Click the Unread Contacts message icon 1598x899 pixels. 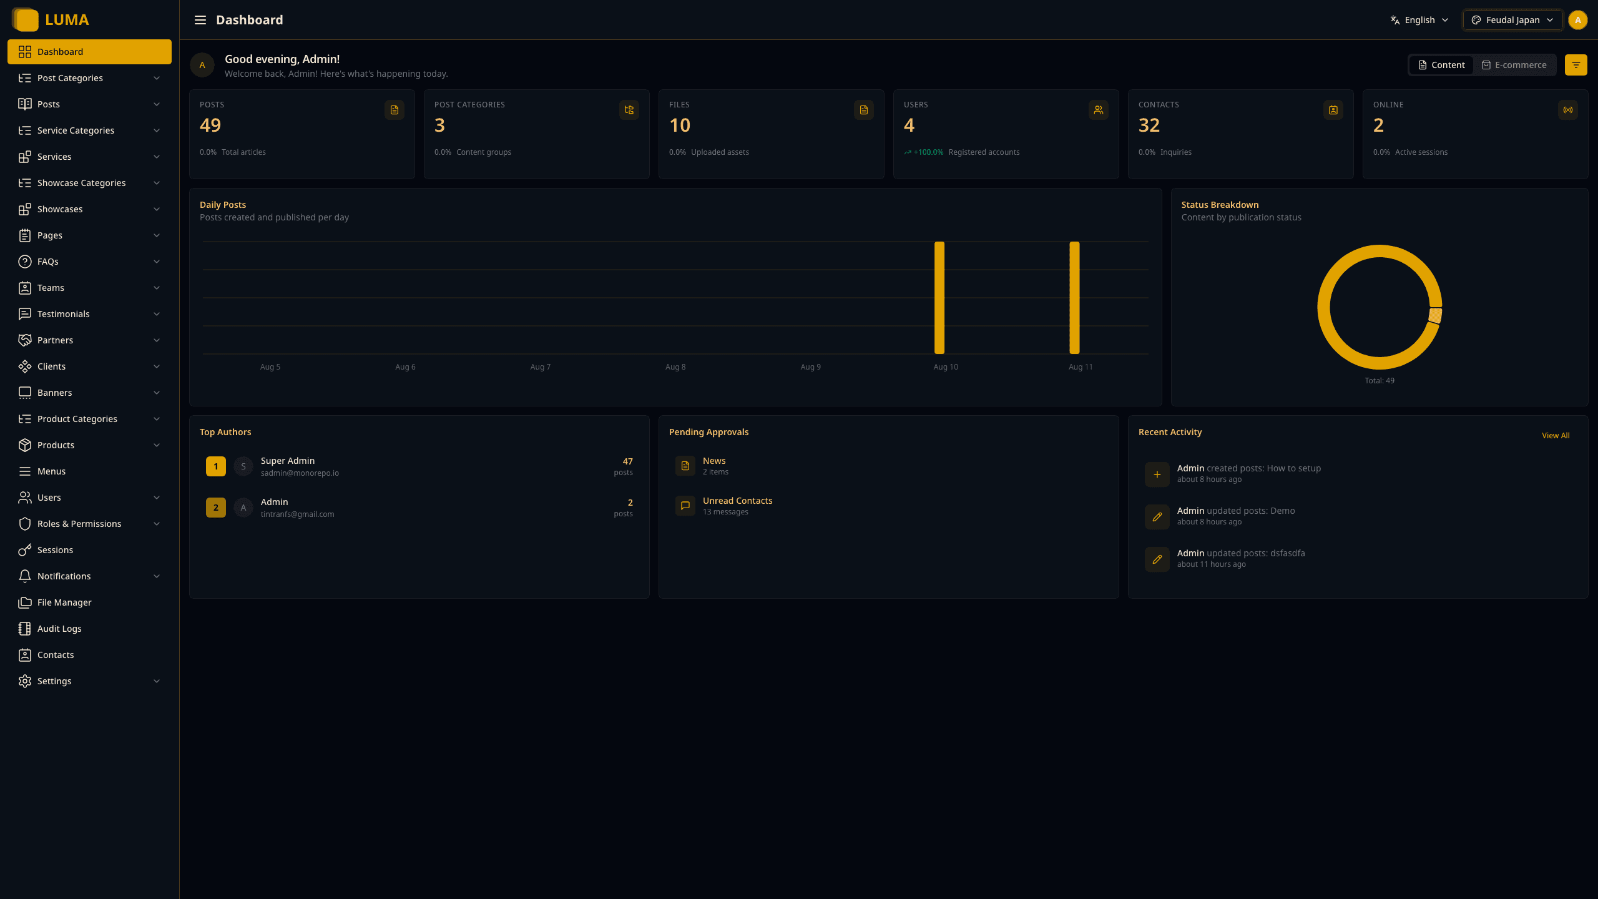(685, 506)
